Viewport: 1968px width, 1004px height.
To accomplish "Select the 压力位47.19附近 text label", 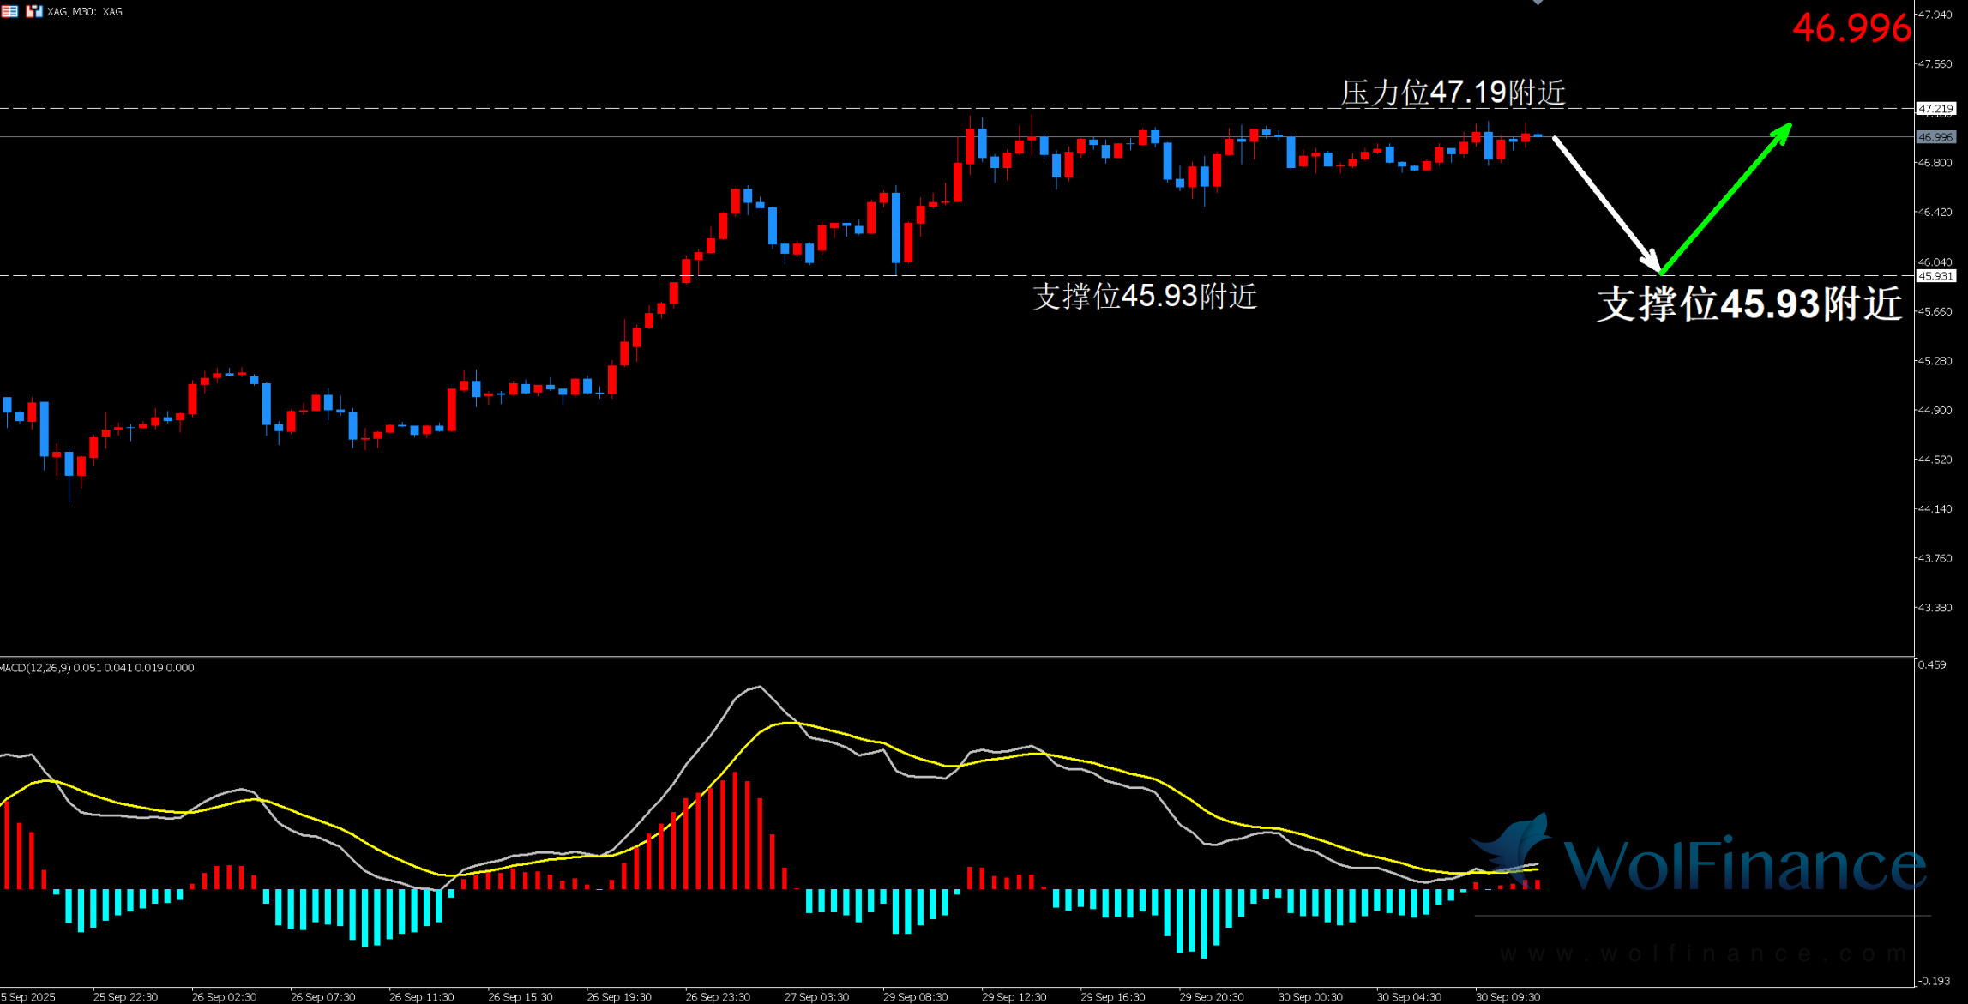I will coord(1453,93).
